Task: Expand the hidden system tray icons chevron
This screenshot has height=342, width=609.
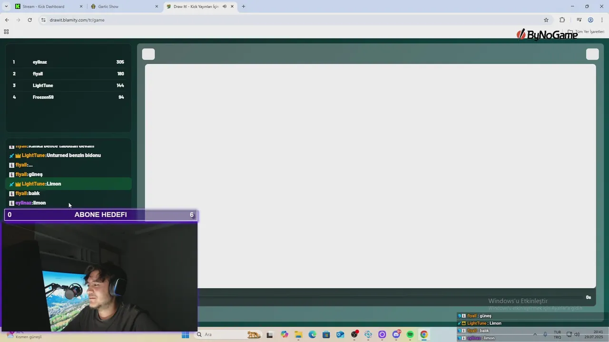Action: pyautogui.click(x=535, y=334)
